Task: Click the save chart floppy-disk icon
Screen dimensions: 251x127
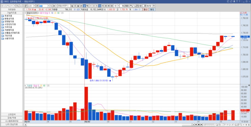Action: [x=137, y=6]
